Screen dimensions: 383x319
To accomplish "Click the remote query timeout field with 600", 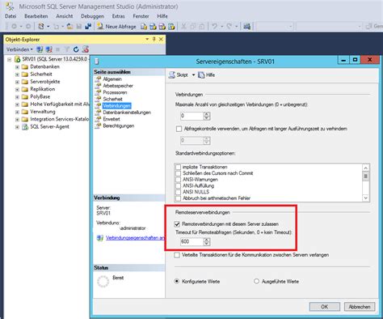I will [191, 241].
